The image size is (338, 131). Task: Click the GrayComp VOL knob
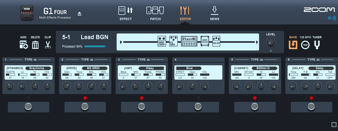click(47, 86)
